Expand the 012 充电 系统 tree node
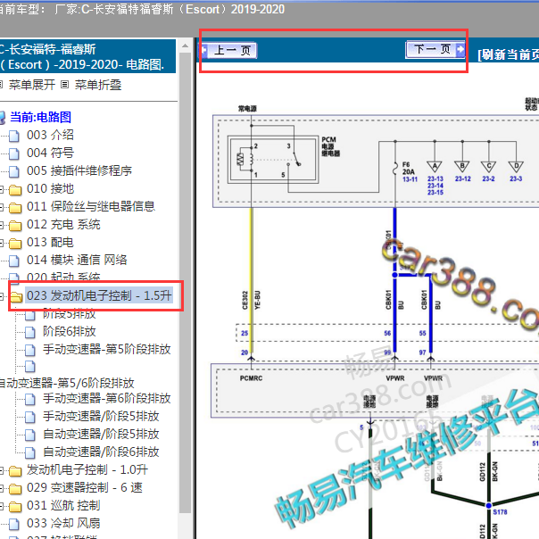Viewport: 539px width, 539px height. pos(2,225)
